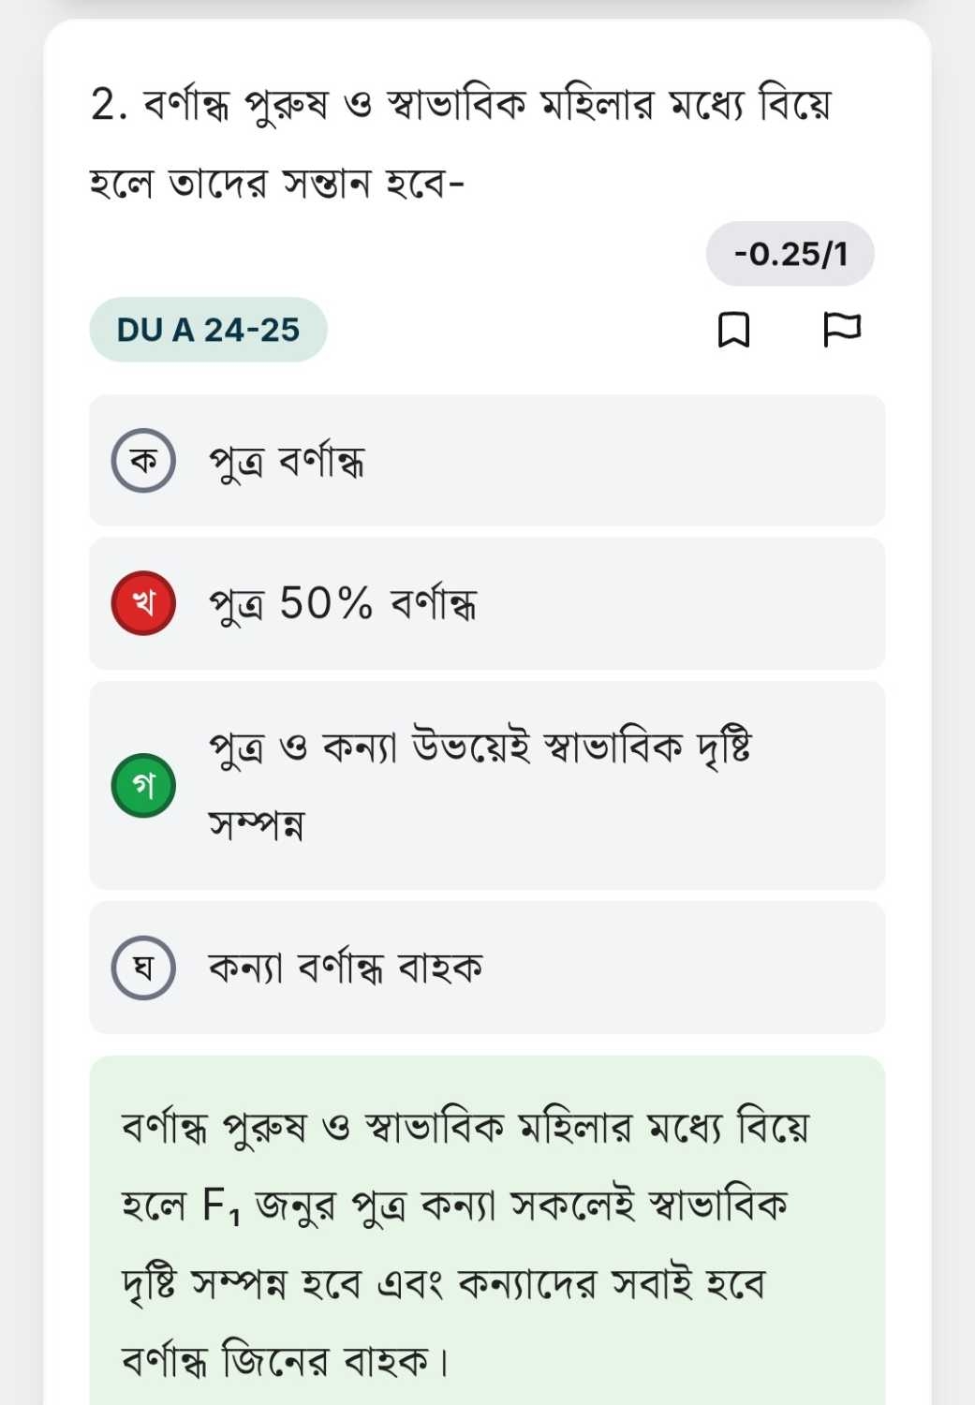Tap the -0.25/1 score badge

(790, 254)
